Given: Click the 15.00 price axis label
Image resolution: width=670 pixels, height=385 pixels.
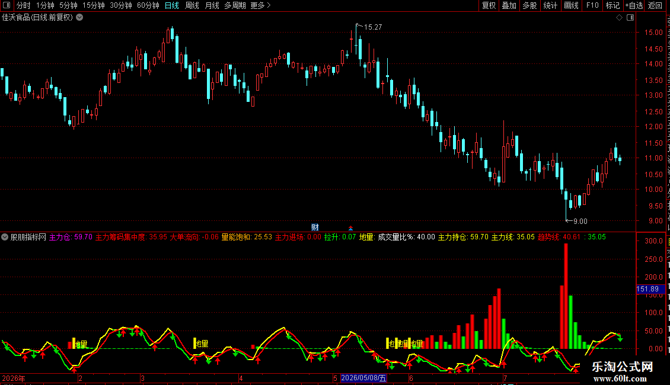Looking at the screenshot, I should [x=653, y=33].
